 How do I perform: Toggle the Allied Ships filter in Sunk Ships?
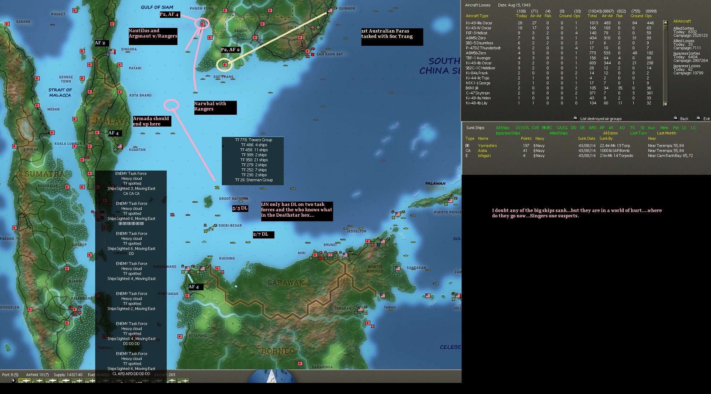point(559,133)
